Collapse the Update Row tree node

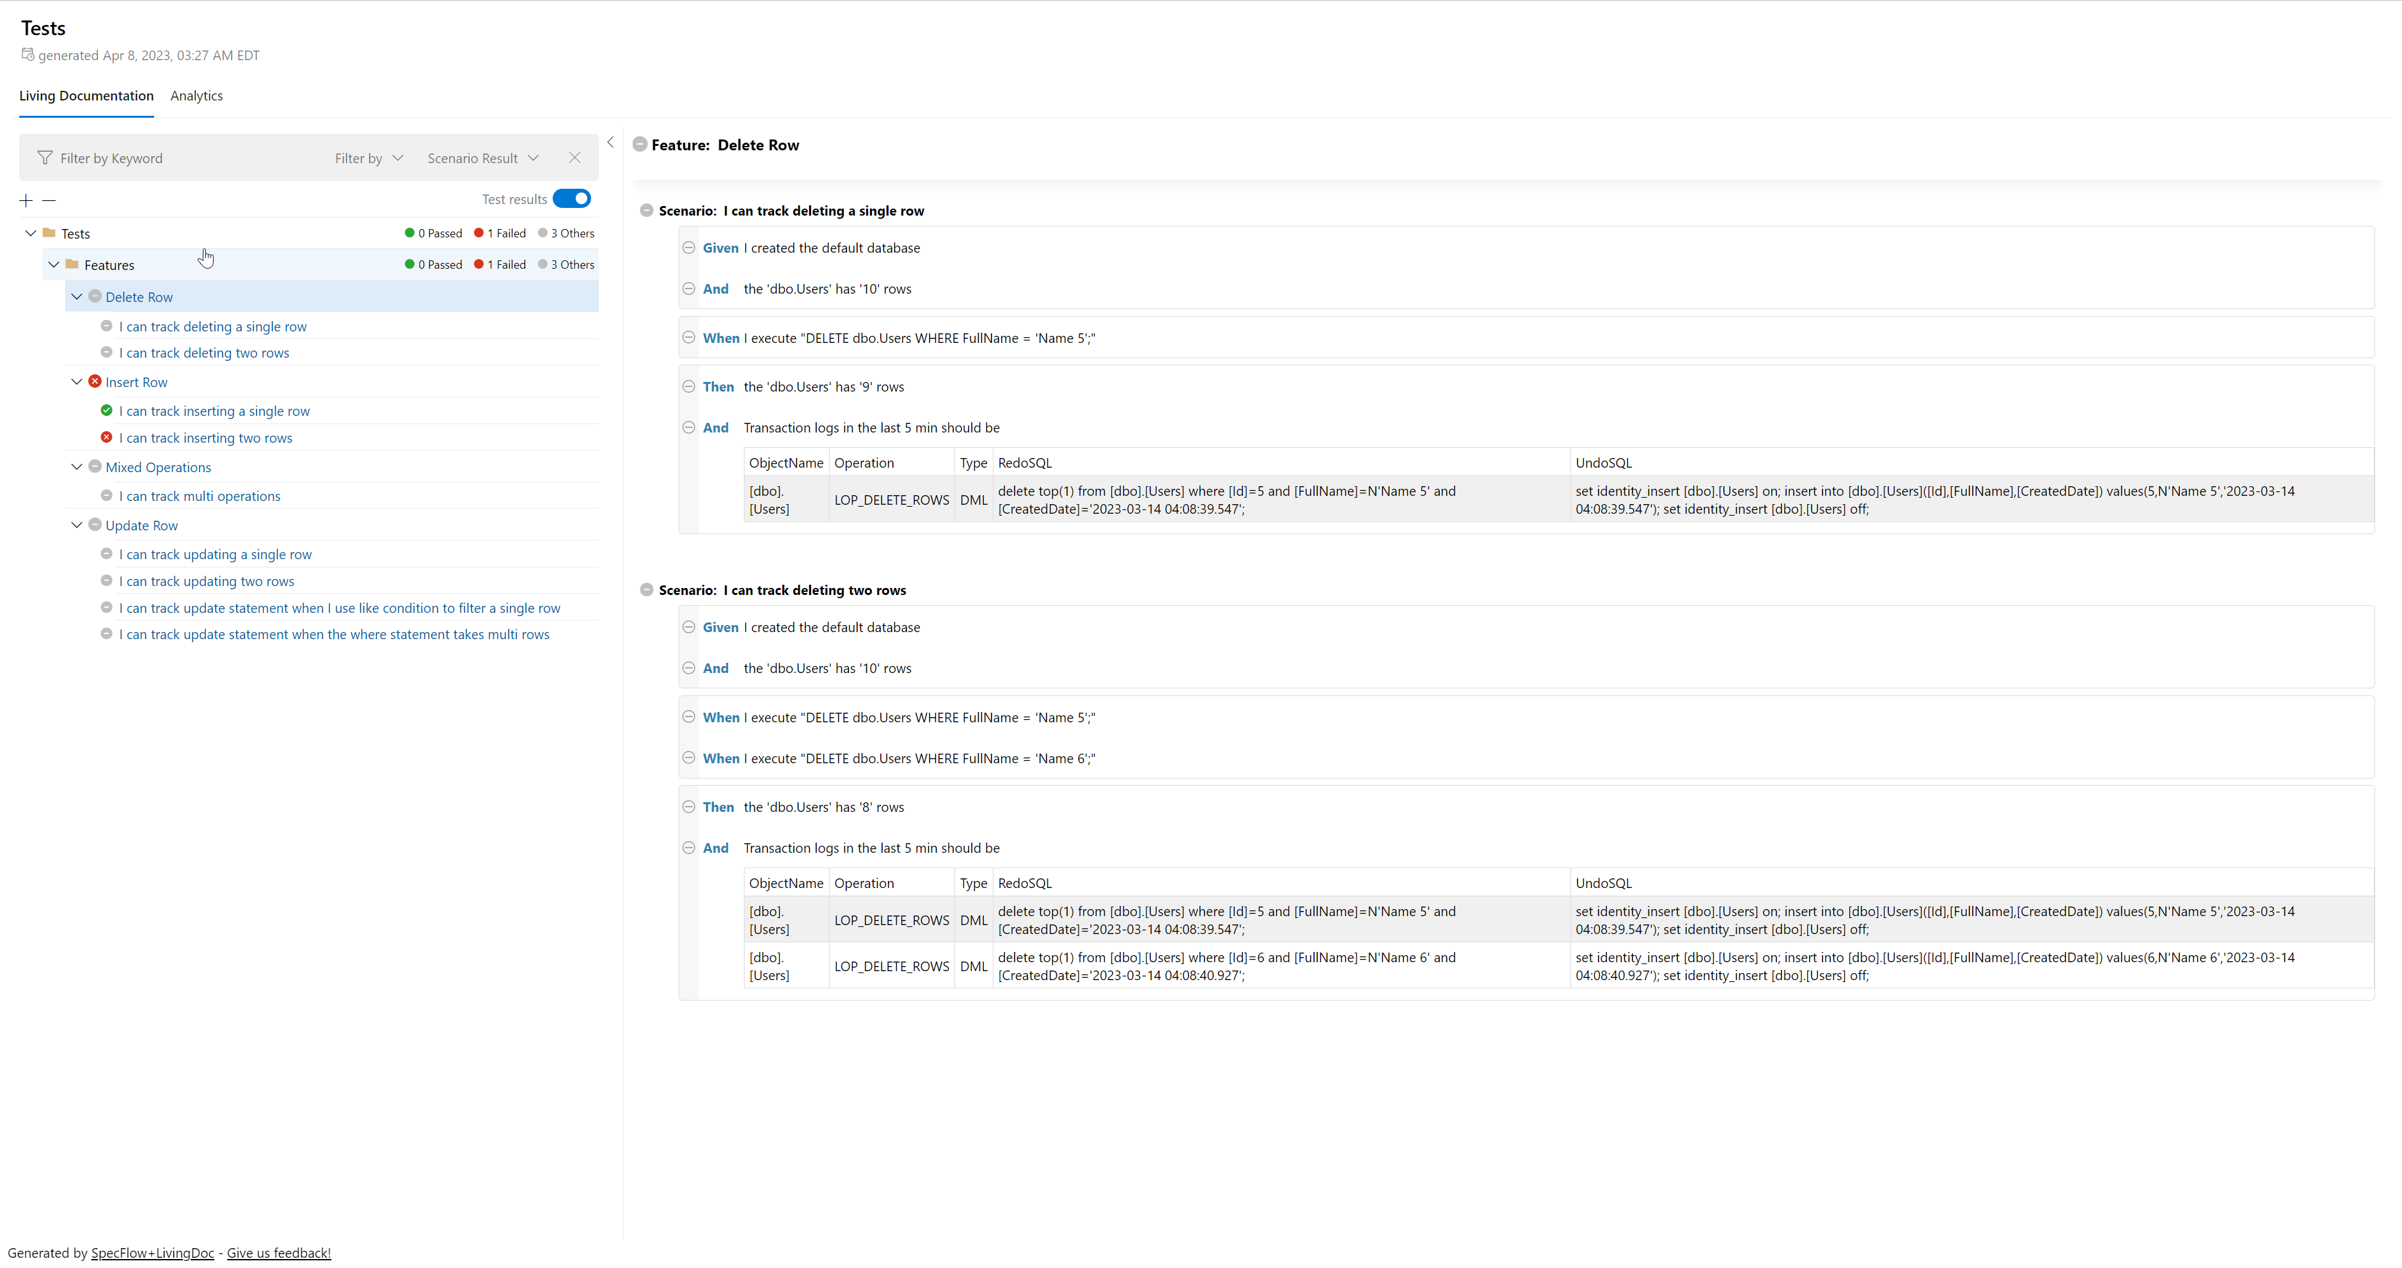point(77,525)
